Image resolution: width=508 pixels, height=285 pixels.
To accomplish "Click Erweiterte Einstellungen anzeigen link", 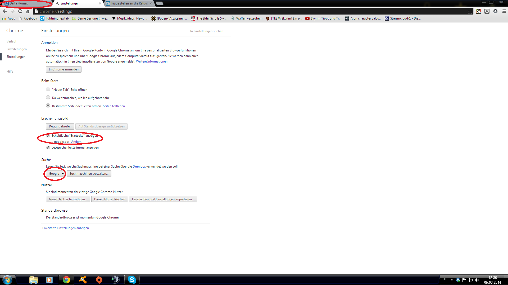I will [x=66, y=228].
